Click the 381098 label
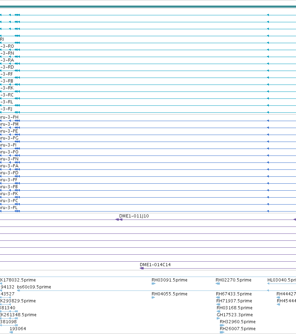296x334 pixels. [8, 321]
